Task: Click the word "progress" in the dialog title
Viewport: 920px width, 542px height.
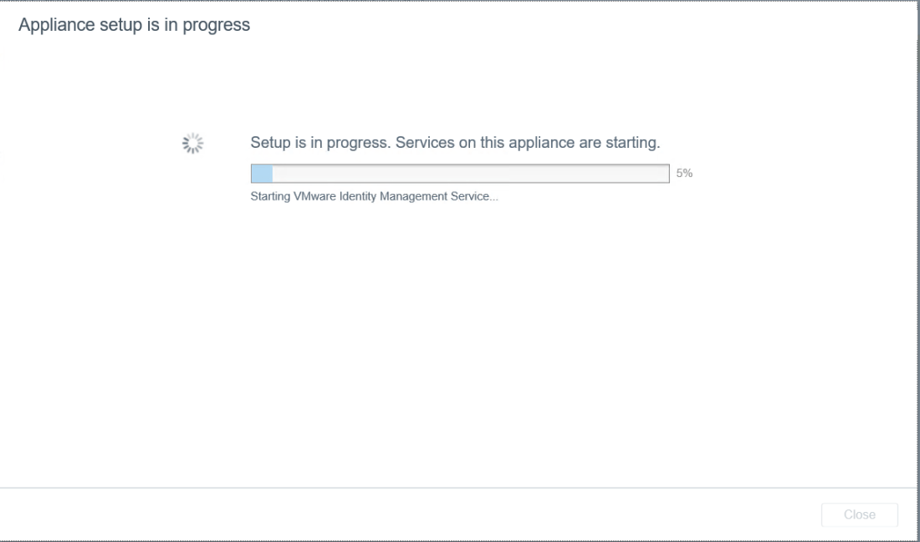Action: [x=221, y=25]
